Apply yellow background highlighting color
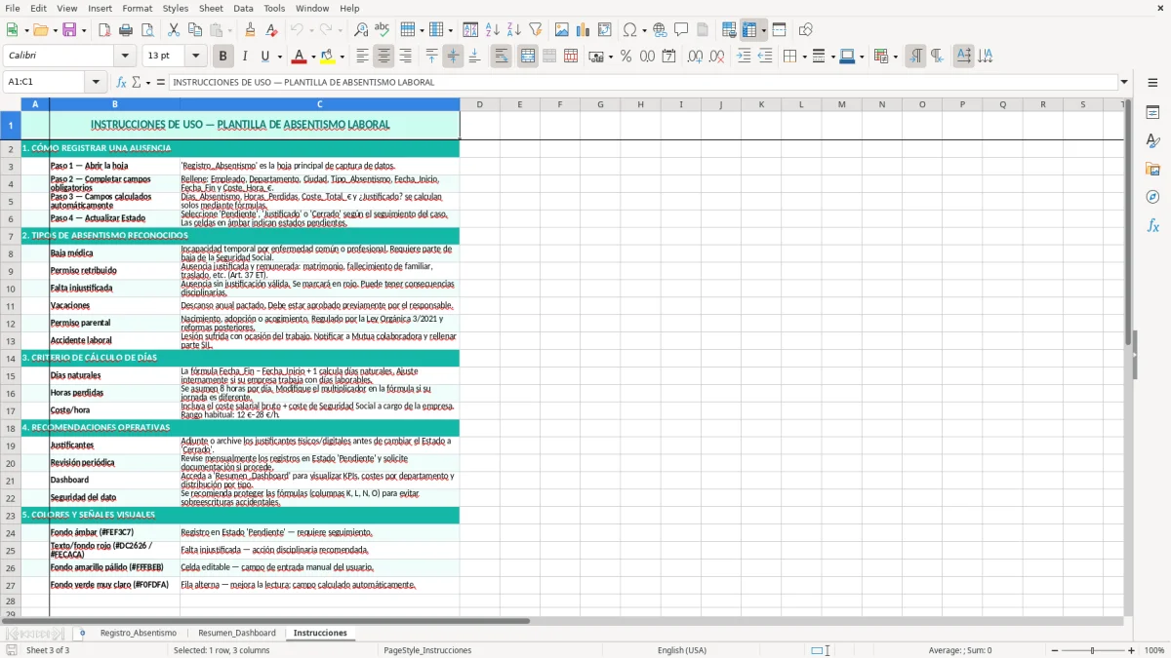The width and height of the screenshot is (1171, 658). pyautogui.click(x=327, y=57)
